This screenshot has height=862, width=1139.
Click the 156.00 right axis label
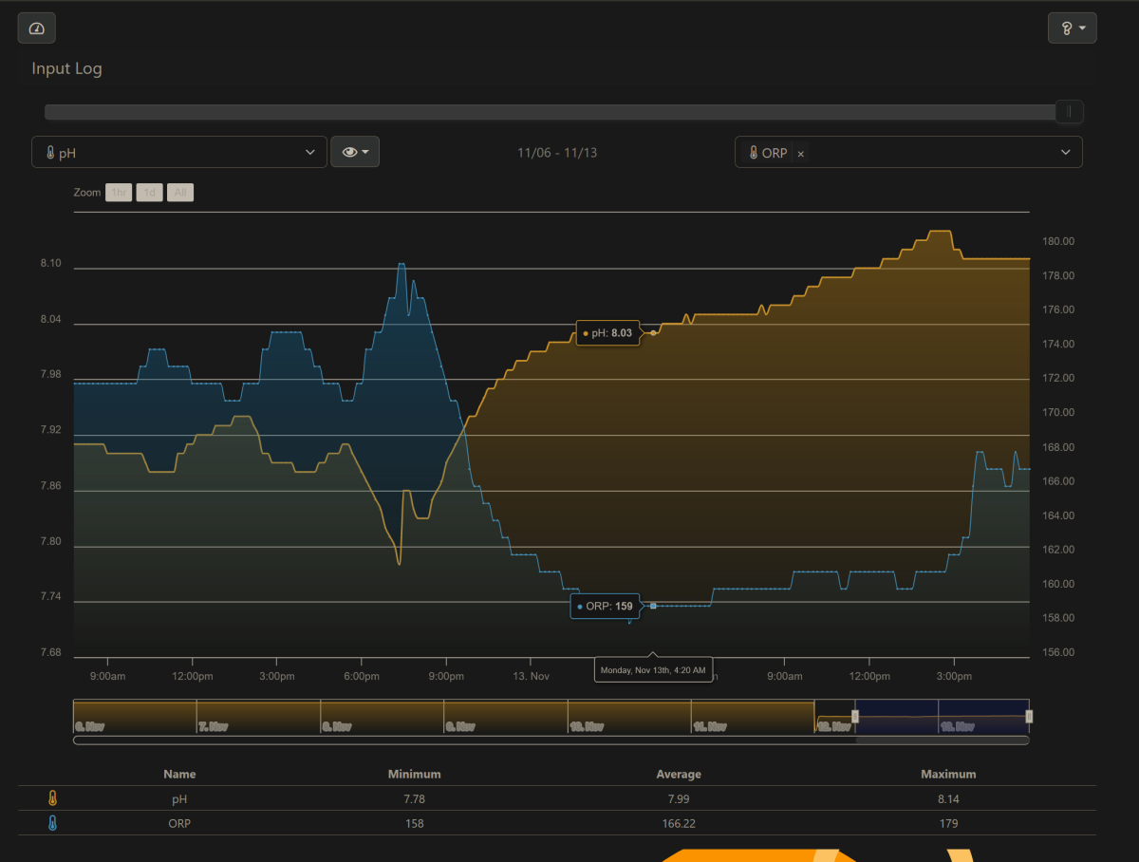1058,653
